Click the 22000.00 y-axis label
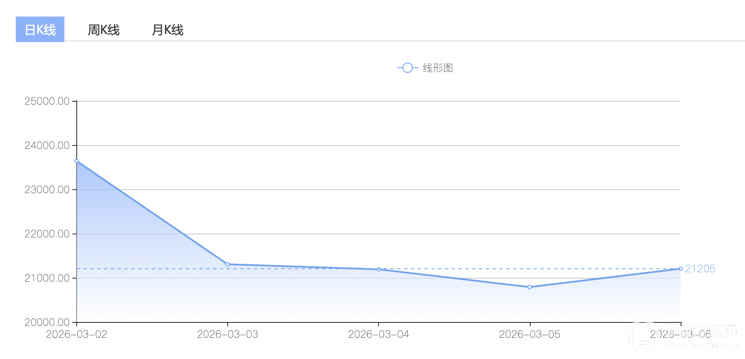Viewport: 745px width, 359px height. click(47, 234)
